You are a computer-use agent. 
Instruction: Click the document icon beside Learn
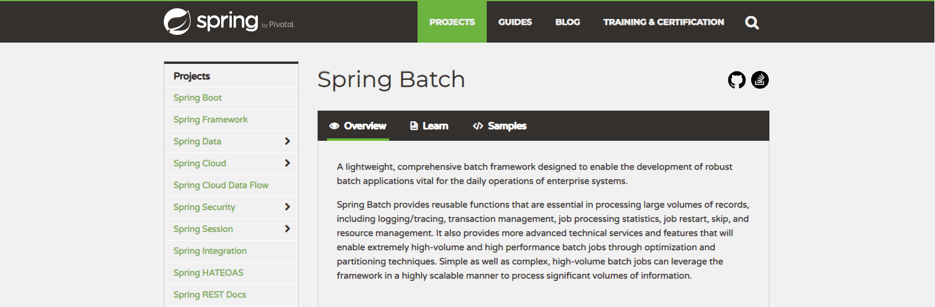click(x=414, y=126)
